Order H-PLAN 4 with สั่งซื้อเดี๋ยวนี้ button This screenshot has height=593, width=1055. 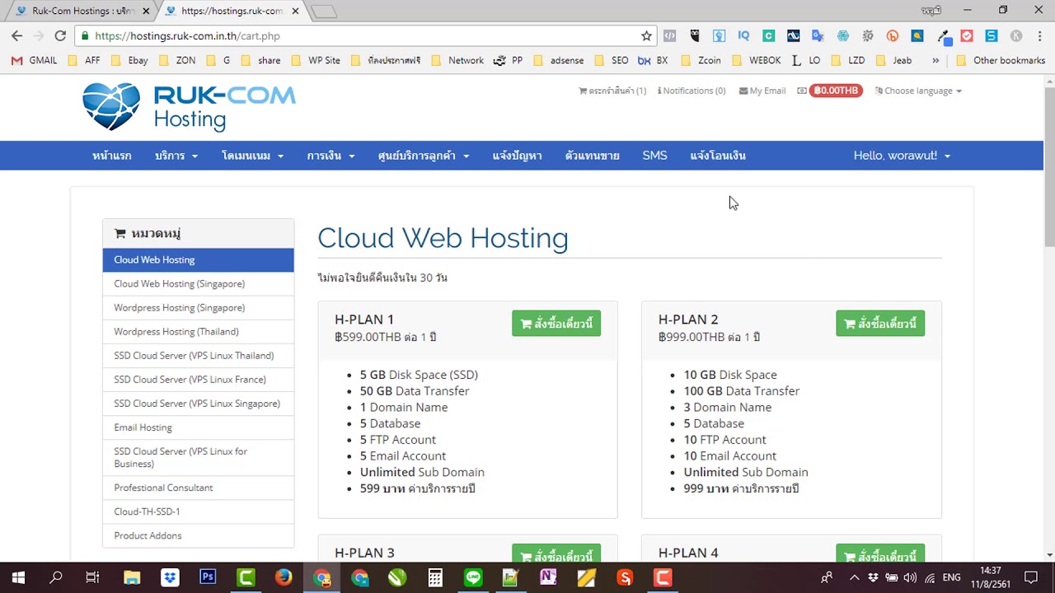[880, 554]
